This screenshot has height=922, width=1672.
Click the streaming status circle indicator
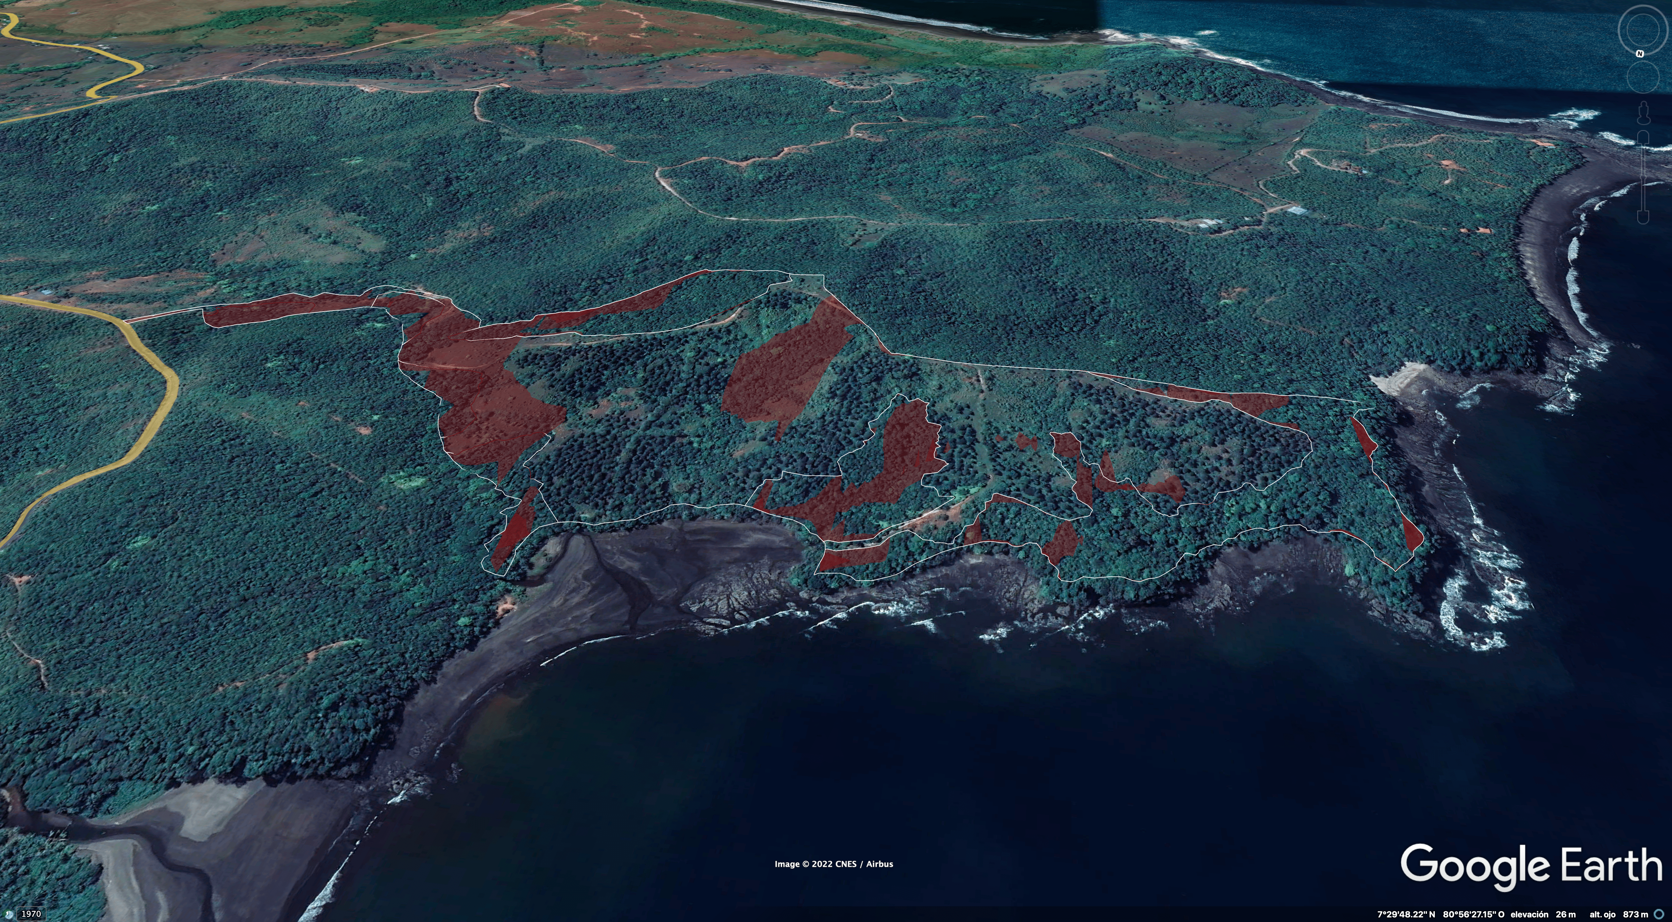click(x=1659, y=914)
